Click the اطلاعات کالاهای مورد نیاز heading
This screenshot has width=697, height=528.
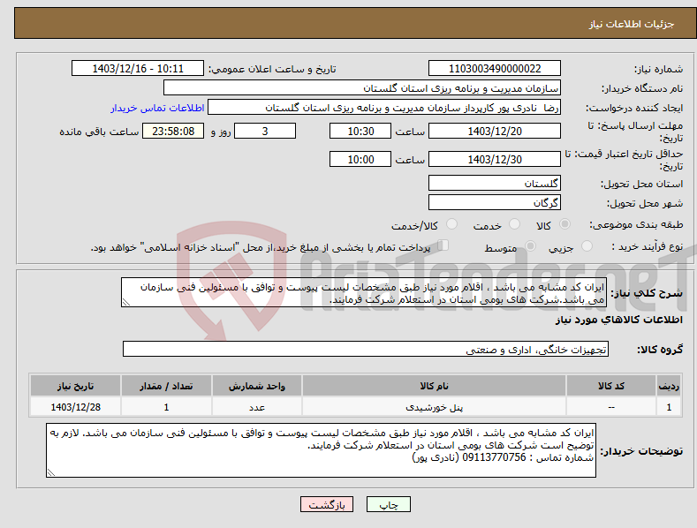(618, 320)
